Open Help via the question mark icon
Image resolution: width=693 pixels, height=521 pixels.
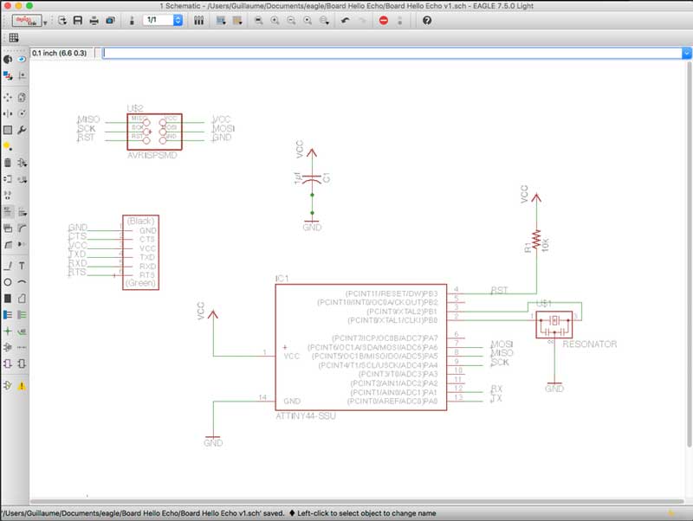click(x=427, y=20)
